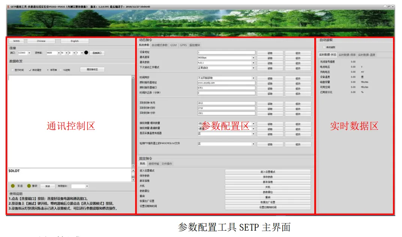
Task: Click the round port connection status indicator
Action: (x=86, y=52)
